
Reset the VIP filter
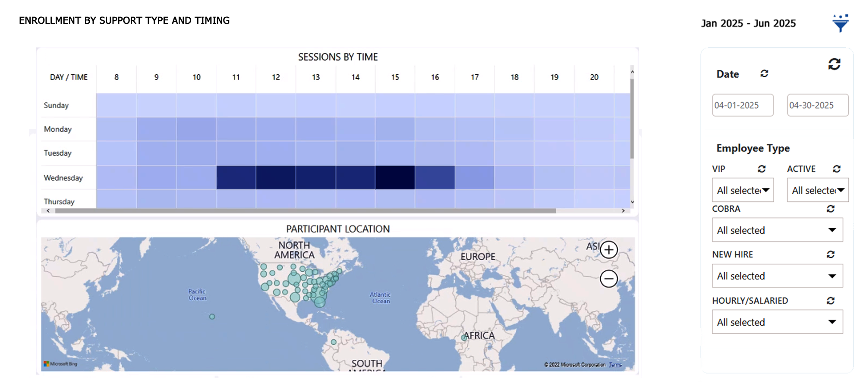[x=762, y=169]
